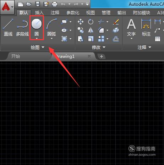164x165 pixels.
Task: Select the Rotate tool
Action: (91, 22)
